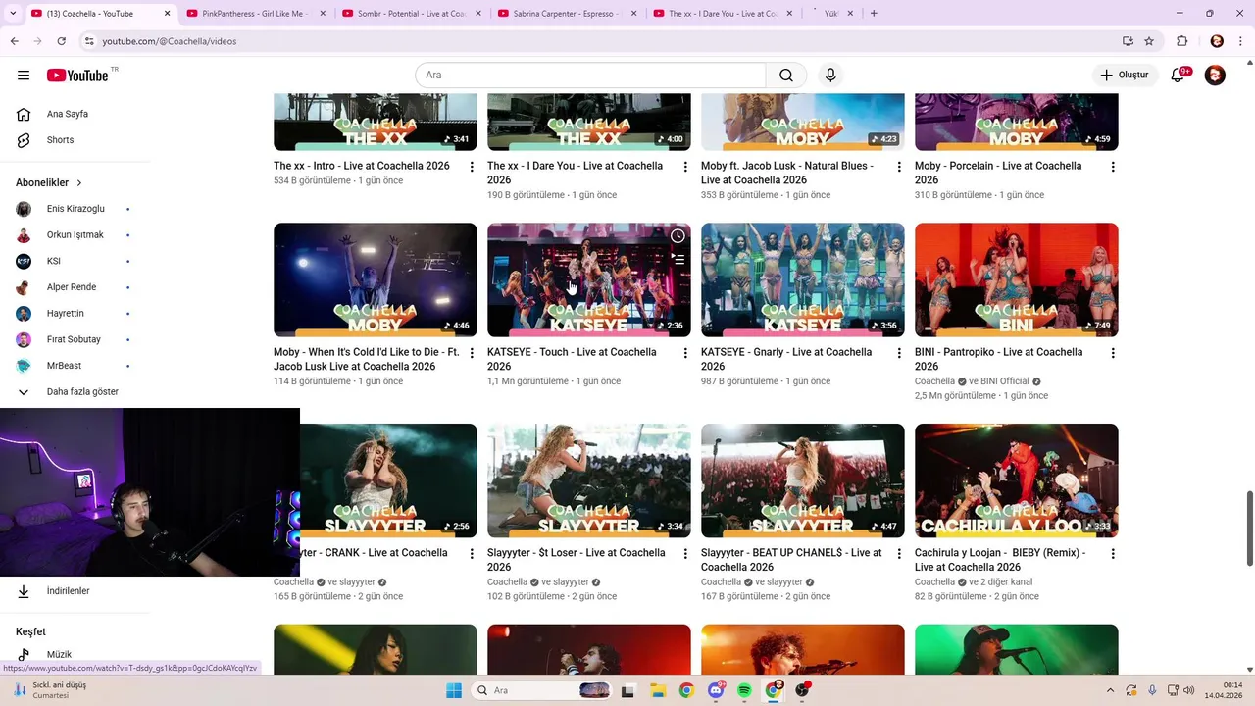Play the BINI Pantropiko thumbnail
This screenshot has height=706, width=1255.
tap(1017, 279)
